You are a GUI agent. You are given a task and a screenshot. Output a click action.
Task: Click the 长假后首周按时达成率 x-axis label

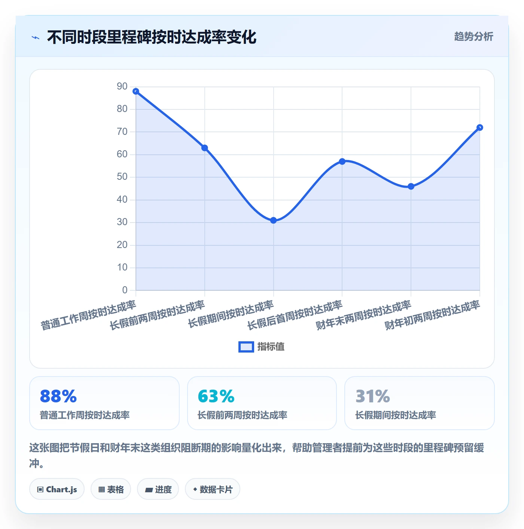pos(295,315)
